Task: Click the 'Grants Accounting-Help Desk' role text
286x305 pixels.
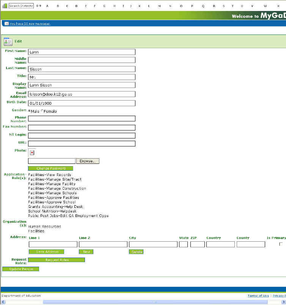Action: [x=55, y=207]
